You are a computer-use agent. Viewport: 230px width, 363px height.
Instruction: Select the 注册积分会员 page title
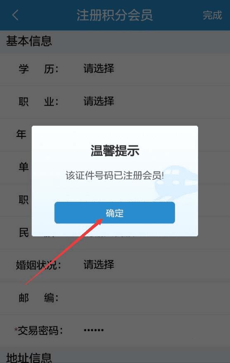[115, 15]
